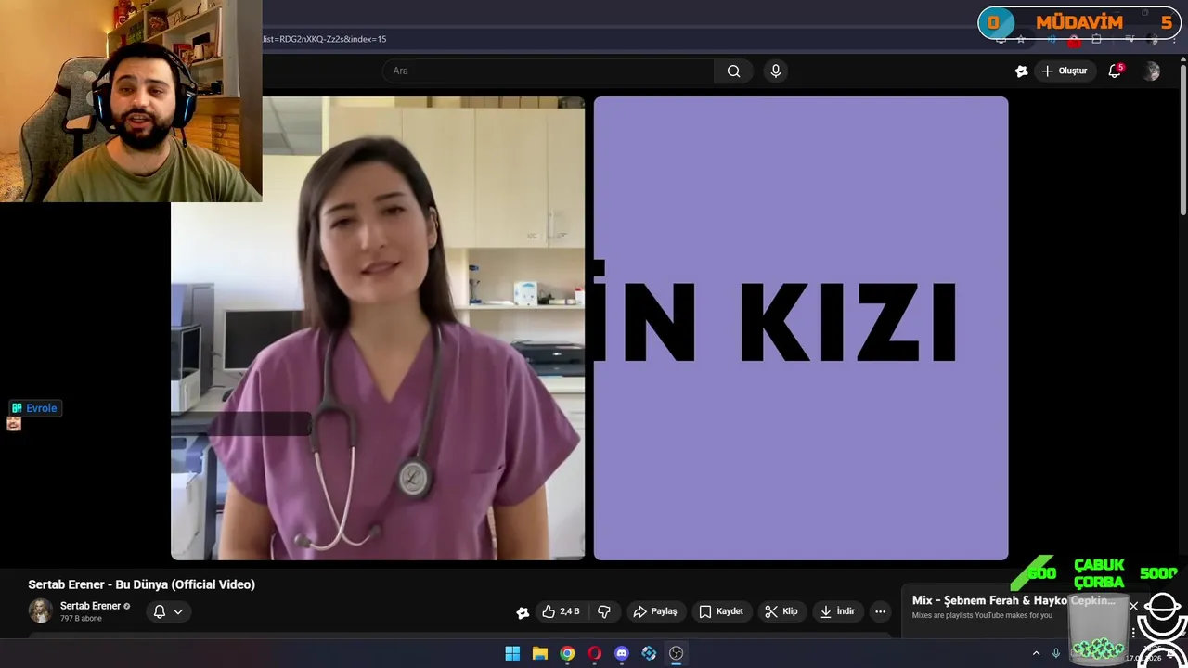Click the page vertical scrollbar
The width and height of the screenshot is (1188, 668).
click(x=1182, y=139)
